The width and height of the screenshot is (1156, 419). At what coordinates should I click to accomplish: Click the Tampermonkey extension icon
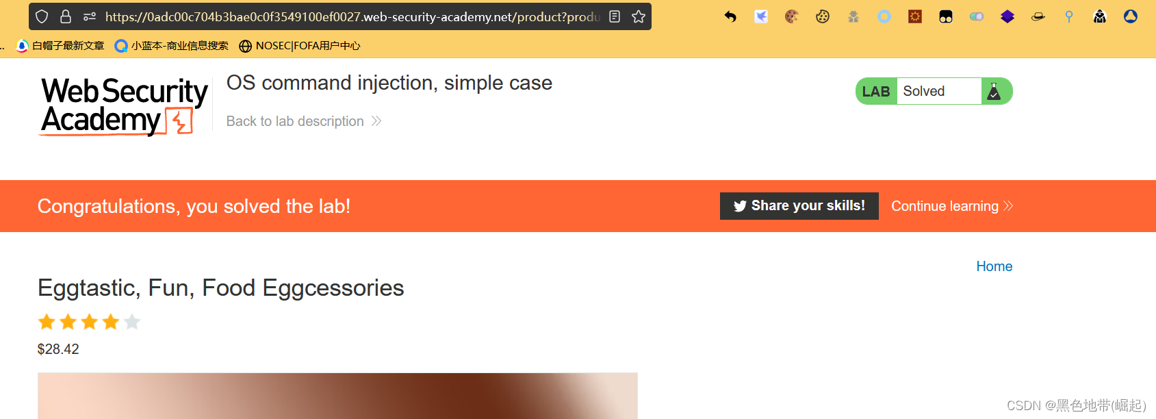point(946,16)
